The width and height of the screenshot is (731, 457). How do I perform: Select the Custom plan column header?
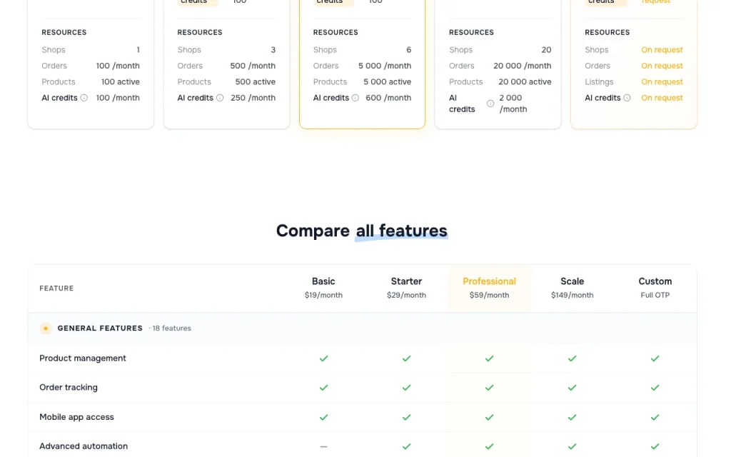coord(655,288)
